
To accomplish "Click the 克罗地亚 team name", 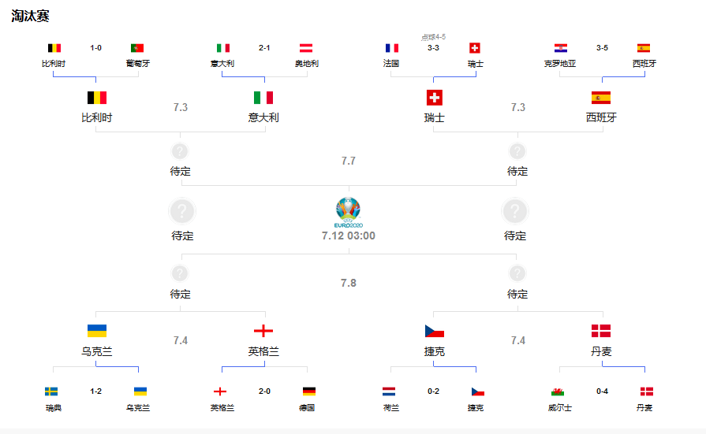I will point(560,63).
